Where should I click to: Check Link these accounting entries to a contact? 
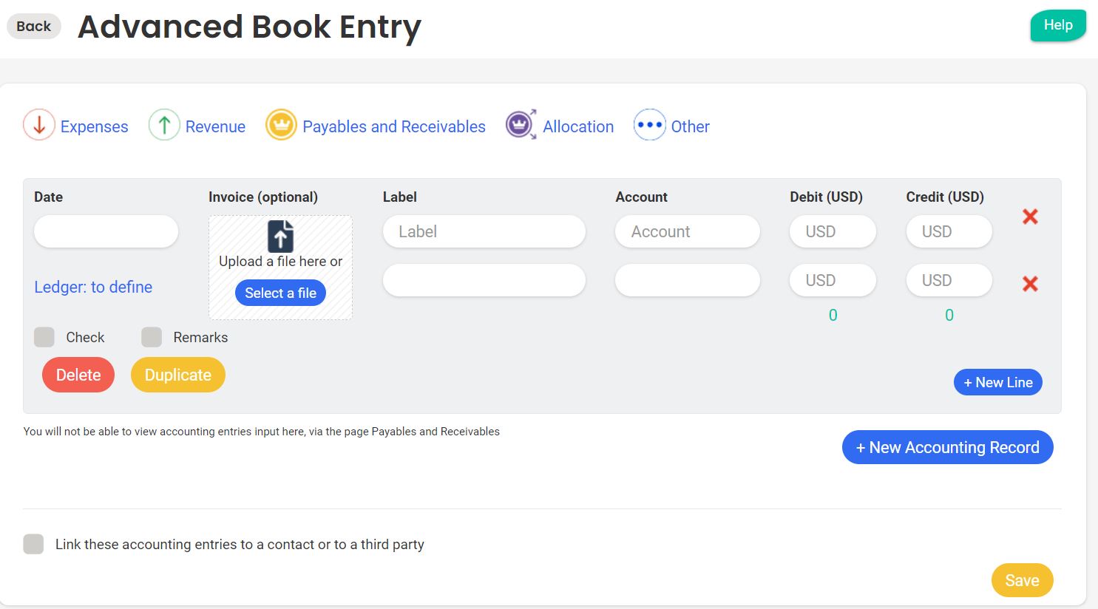34,545
